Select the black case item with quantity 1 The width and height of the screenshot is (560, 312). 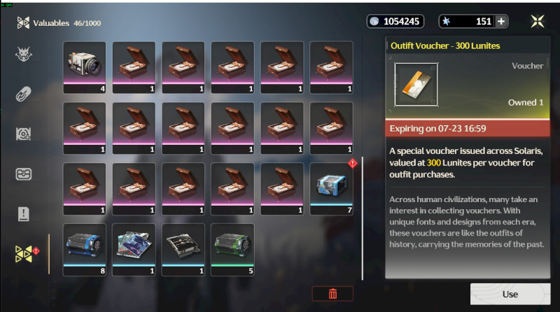click(x=183, y=250)
